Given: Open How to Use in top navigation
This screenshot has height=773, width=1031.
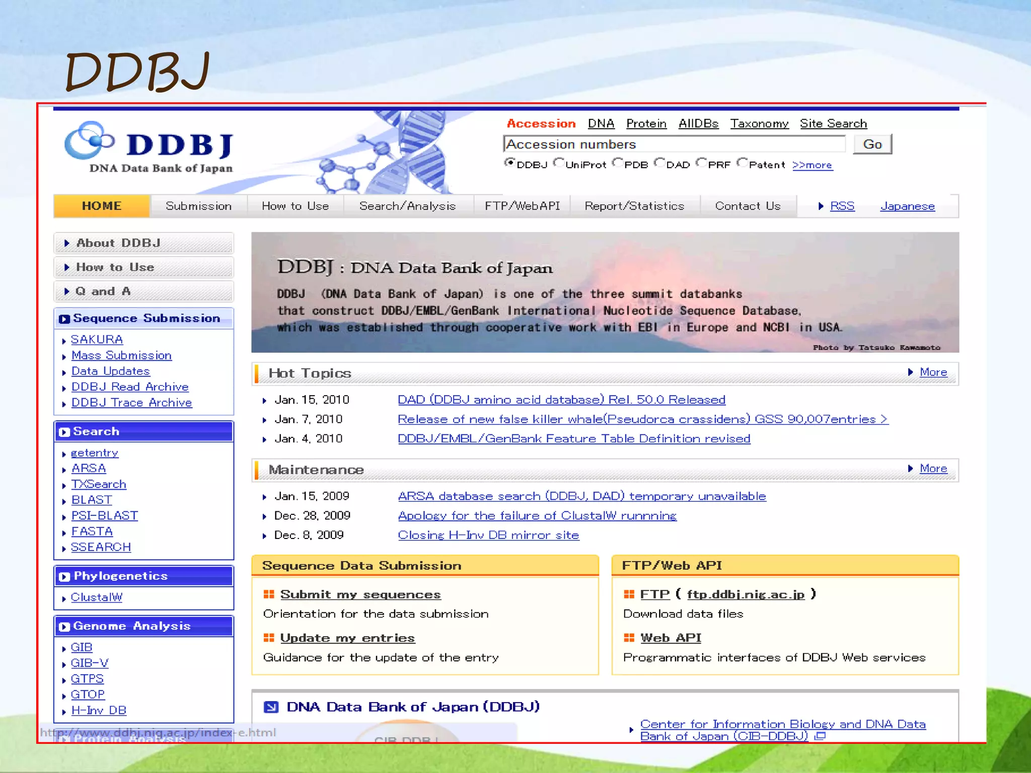Looking at the screenshot, I should click(x=296, y=206).
